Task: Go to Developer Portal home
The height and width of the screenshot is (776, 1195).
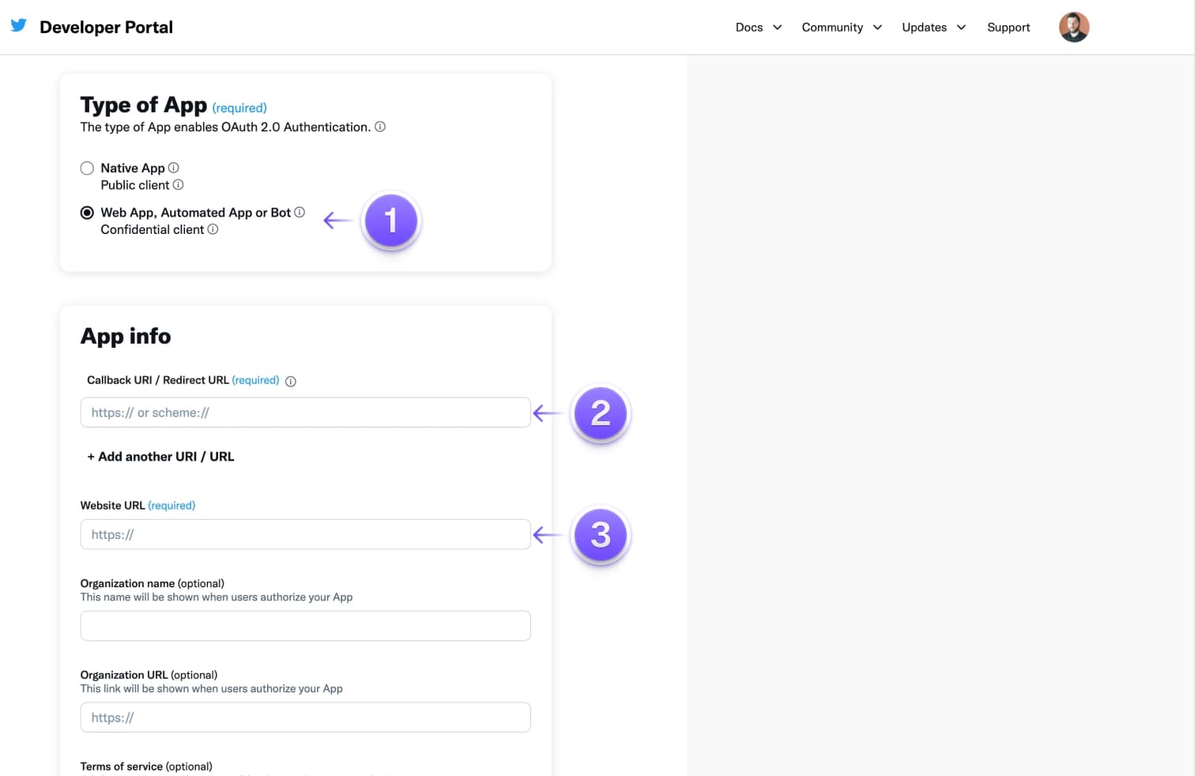Action: [x=107, y=26]
